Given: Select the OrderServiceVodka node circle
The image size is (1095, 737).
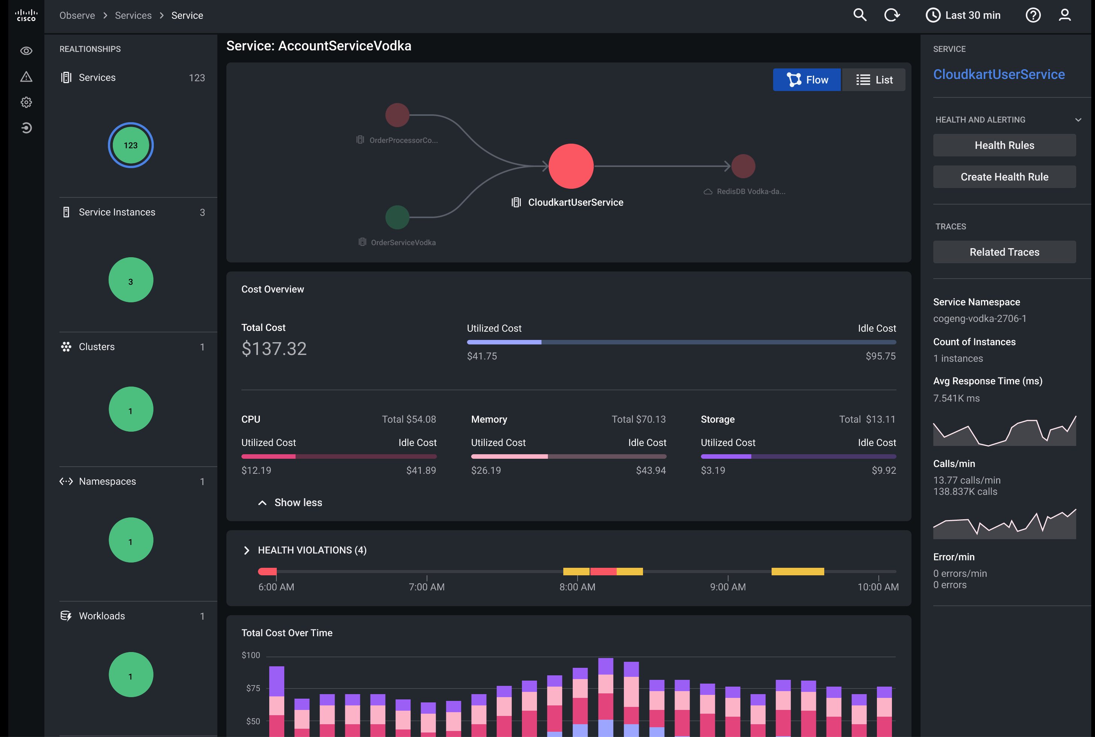Looking at the screenshot, I should [x=397, y=217].
